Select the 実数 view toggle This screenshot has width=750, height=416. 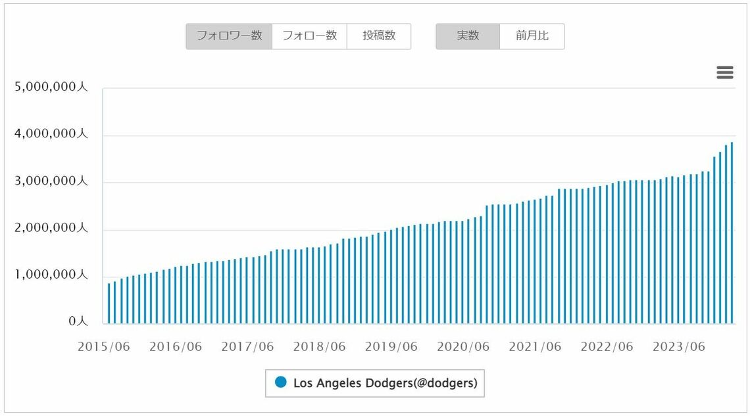coord(468,36)
